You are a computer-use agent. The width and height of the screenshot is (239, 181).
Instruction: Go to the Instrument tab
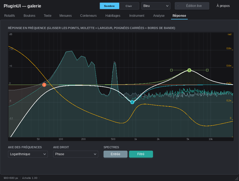[137, 16]
